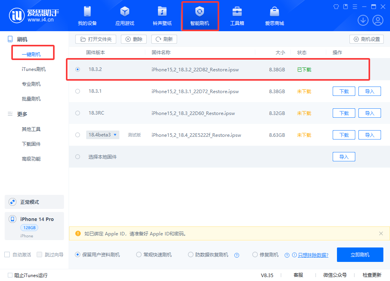
Task: Check the 跳过引导 skip setup option
Action: [x=39, y=254]
